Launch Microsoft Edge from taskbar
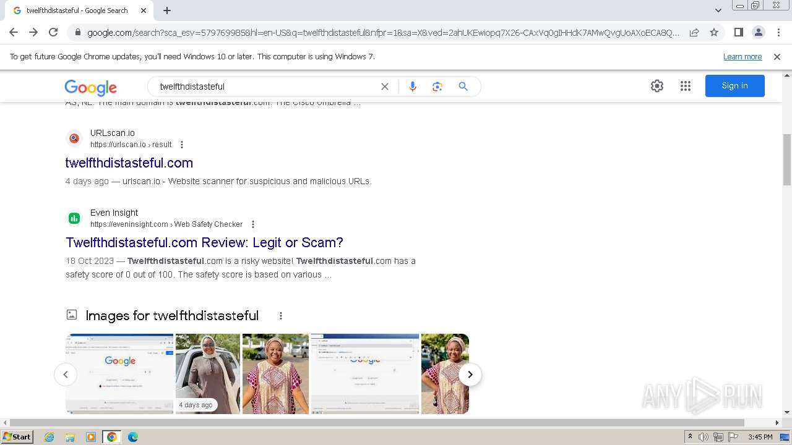Viewport: 792px width, 445px height. pos(133,437)
